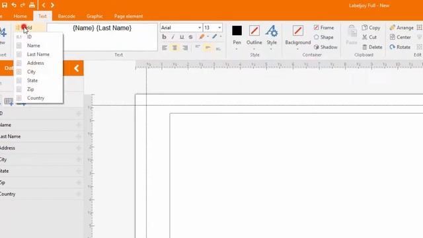Choose ID from the field dropdown menu
The height and width of the screenshot is (238, 423).
pos(38,37)
